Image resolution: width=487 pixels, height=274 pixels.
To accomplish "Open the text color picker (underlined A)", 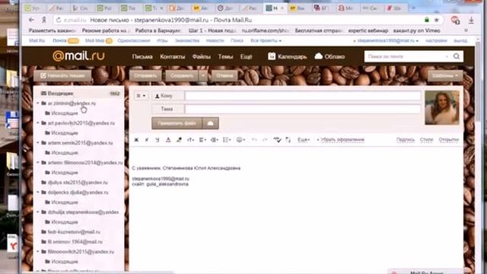I will pos(168,140).
